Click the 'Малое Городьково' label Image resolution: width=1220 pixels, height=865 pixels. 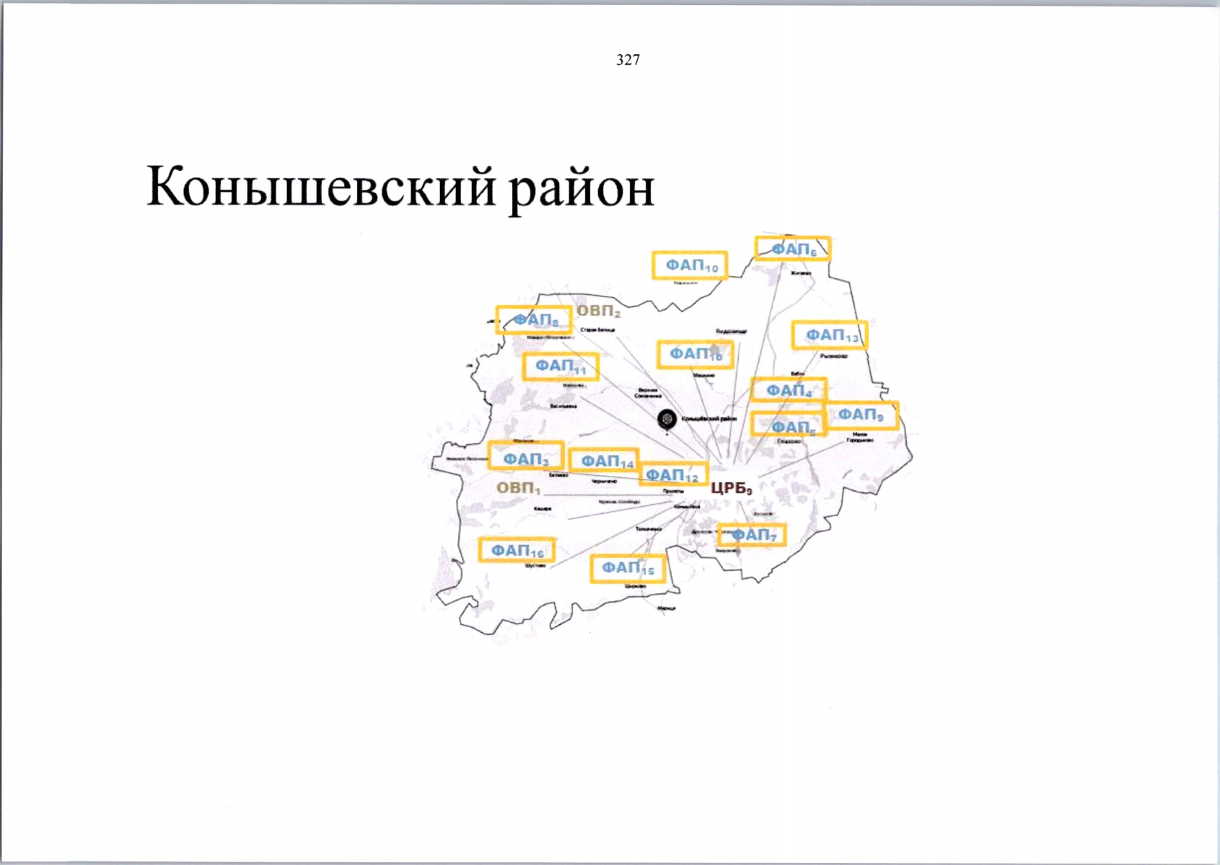(x=859, y=437)
